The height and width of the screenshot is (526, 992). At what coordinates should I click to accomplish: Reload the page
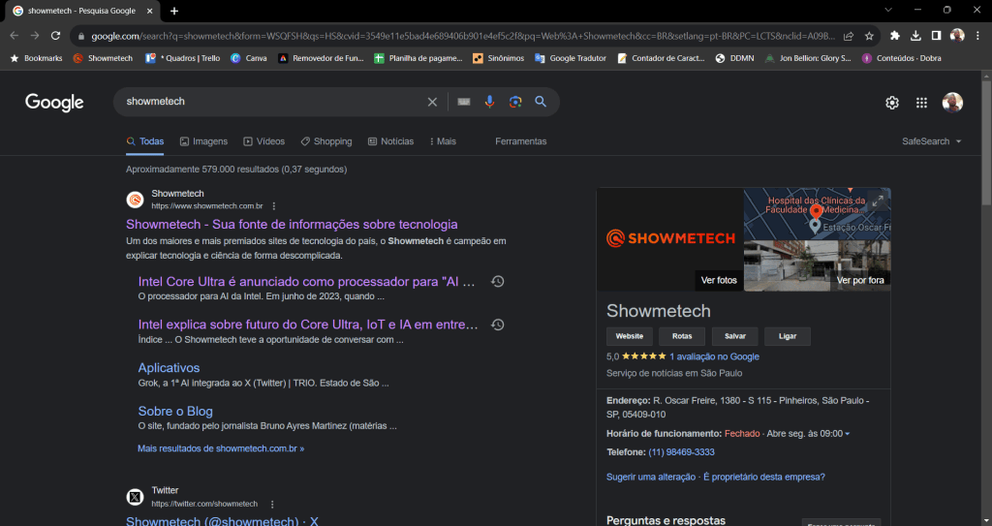(55, 36)
